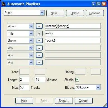Uncheck the Shuffle checkbox
Screen dimensions: 108x108
(77, 80)
